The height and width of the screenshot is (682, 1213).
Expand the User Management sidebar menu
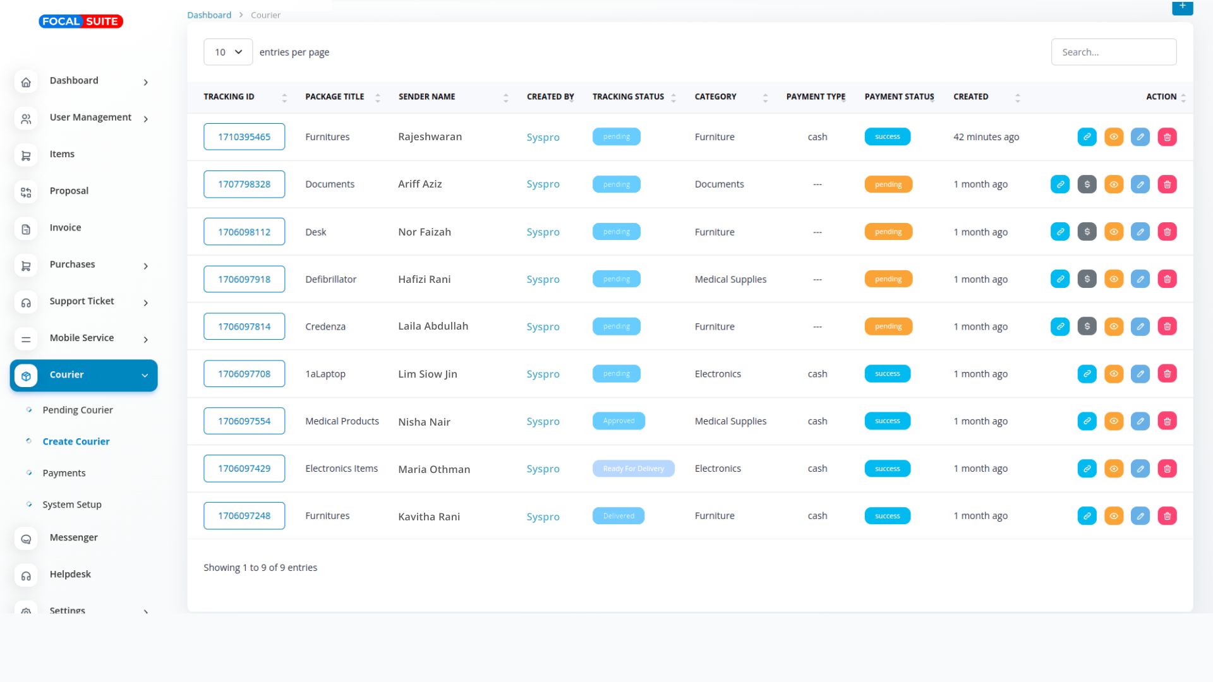point(90,117)
